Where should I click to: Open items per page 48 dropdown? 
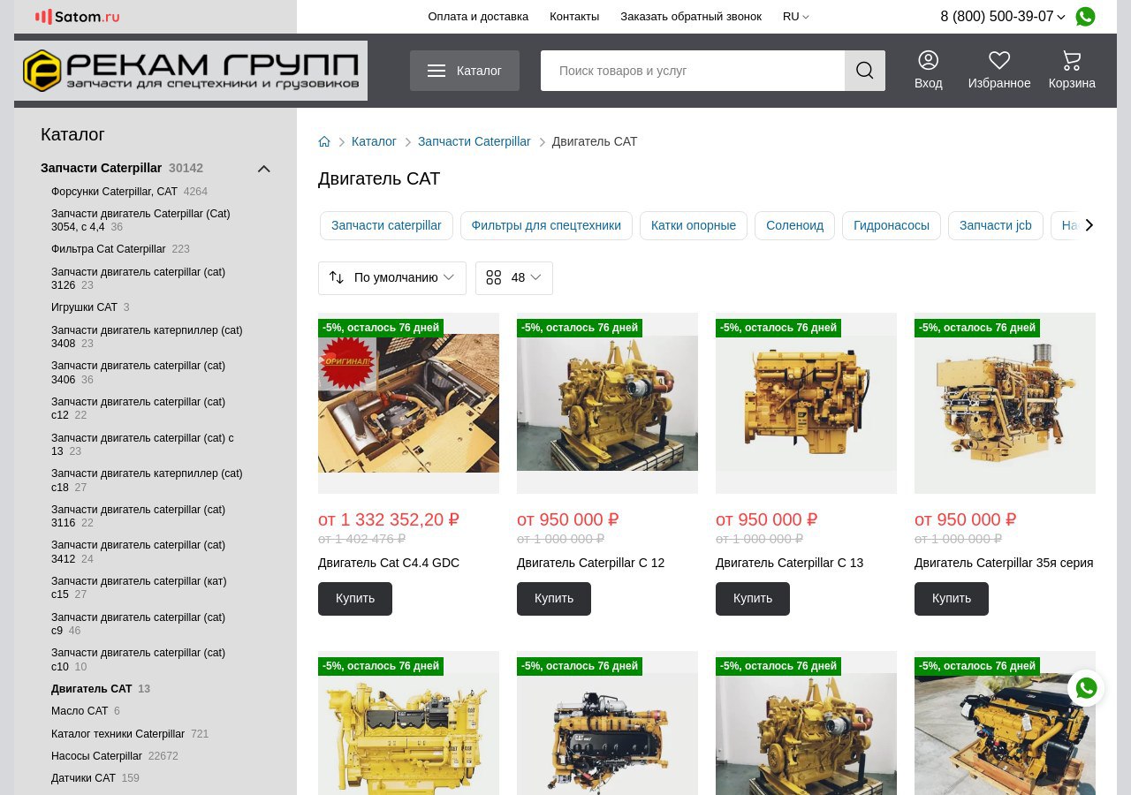pyautogui.click(x=514, y=277)
